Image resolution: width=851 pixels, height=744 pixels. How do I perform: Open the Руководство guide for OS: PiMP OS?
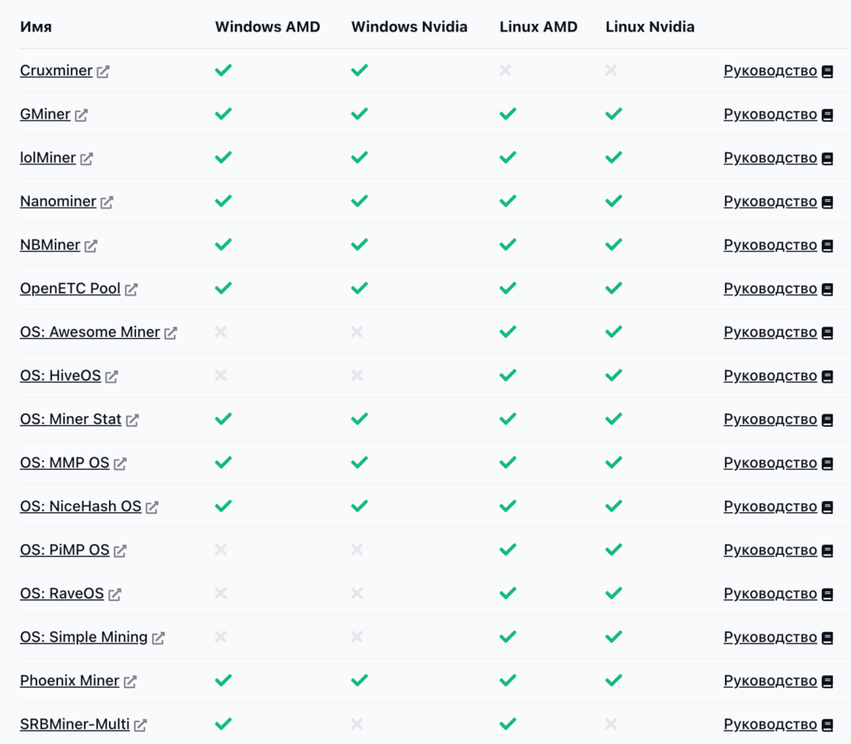pyautogui.click(x=770, y=550)
